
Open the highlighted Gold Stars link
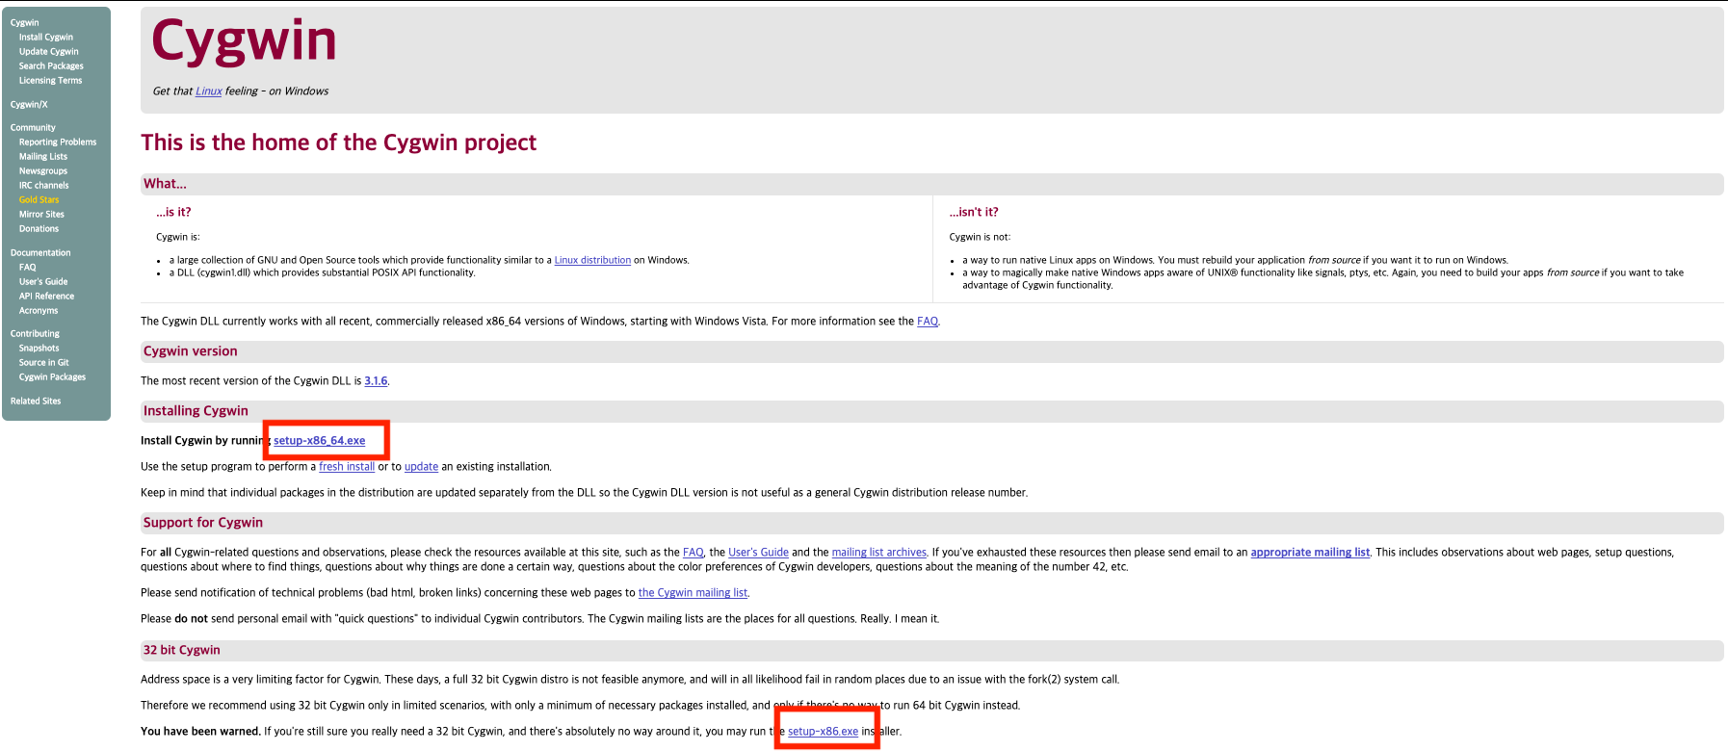pyautogui.click(x=39, y=199)
